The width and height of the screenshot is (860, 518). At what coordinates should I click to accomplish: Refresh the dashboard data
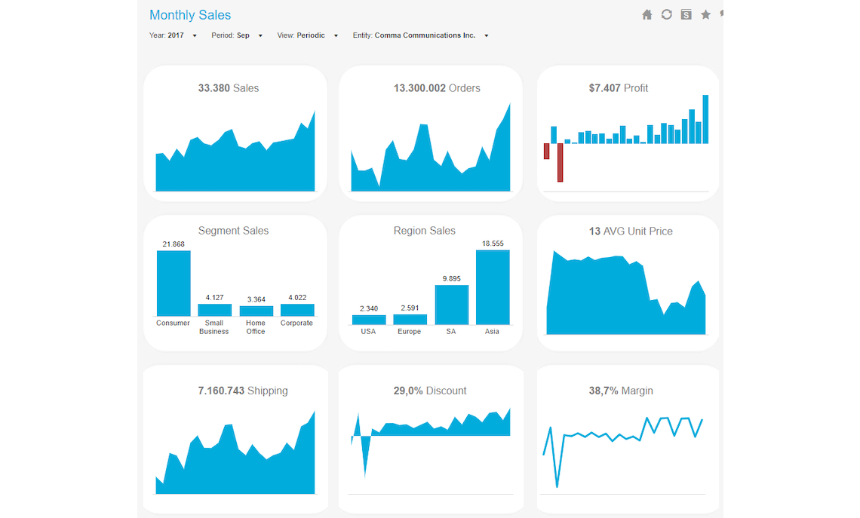666,15
